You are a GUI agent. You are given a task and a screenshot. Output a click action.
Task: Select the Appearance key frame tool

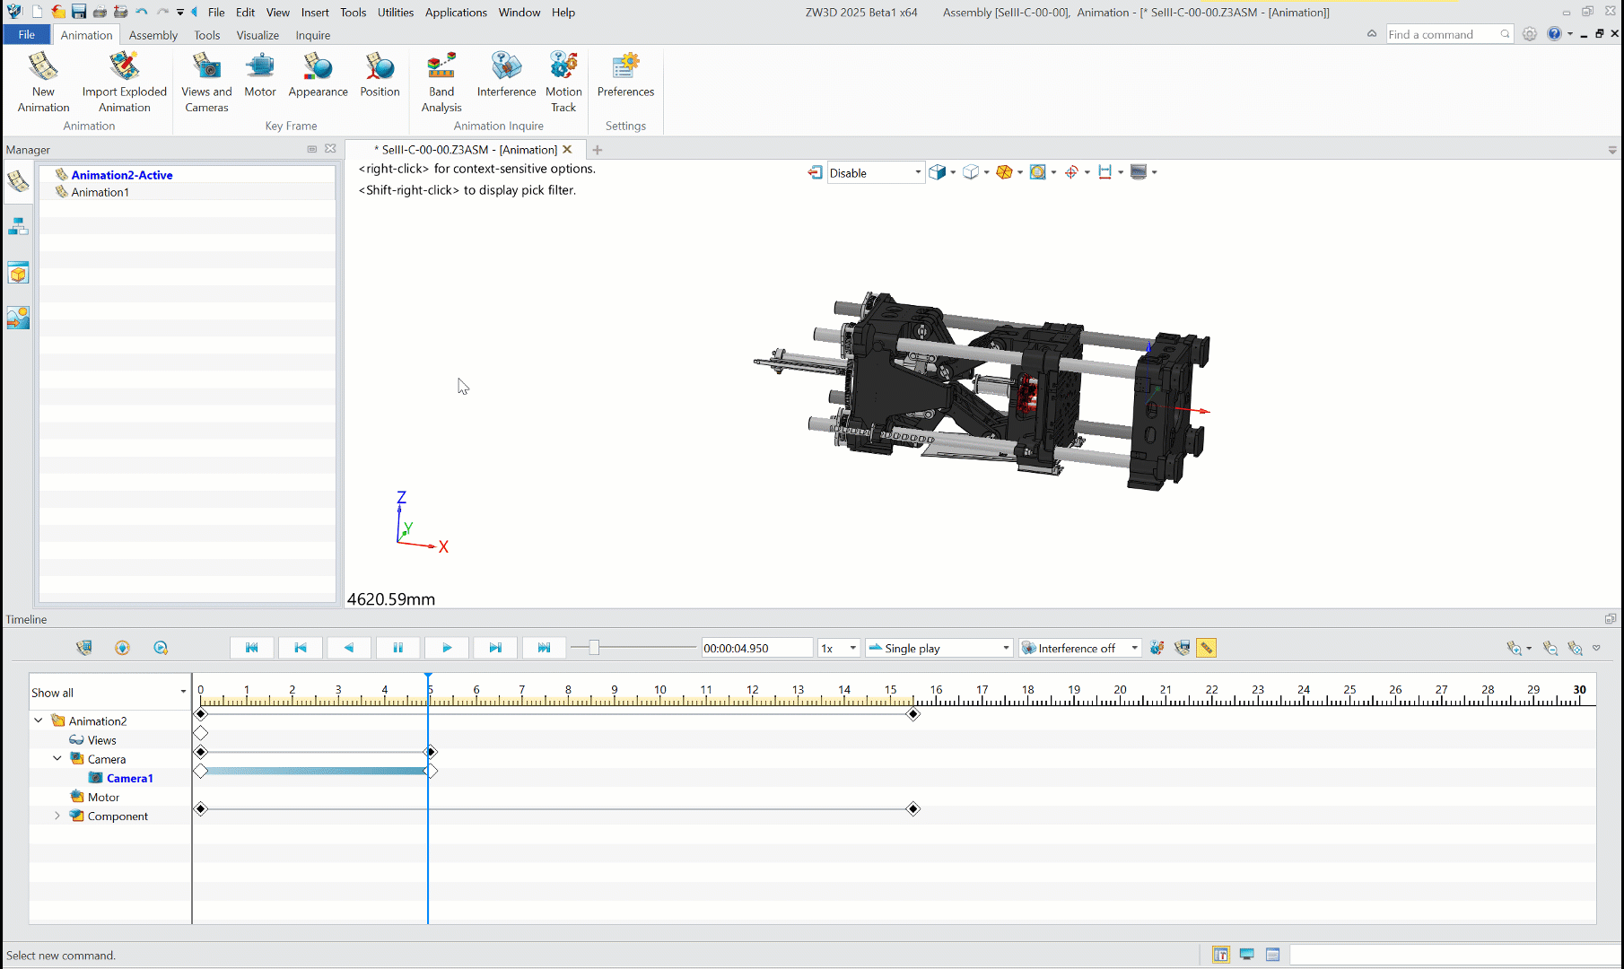tap(318, 75)
